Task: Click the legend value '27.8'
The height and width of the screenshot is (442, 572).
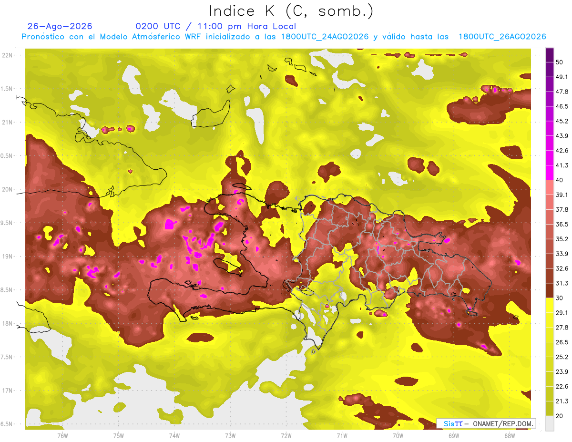Action: tap(562, 328)
